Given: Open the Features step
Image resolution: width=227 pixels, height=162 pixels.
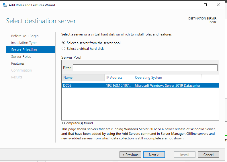Looking at the screenshot, I should 18,64.
